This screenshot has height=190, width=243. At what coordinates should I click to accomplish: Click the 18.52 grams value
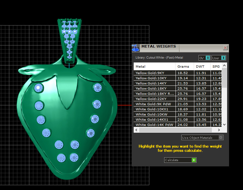(x=183, y=73)
